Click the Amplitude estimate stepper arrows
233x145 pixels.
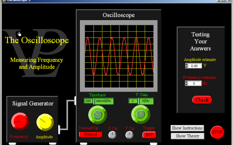pos(186,66)
